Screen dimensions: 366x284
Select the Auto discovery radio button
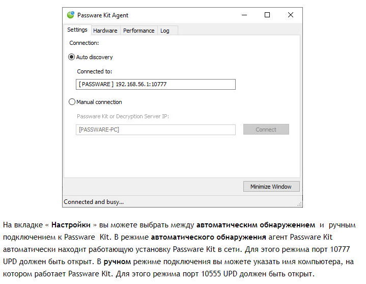[72, 57]
